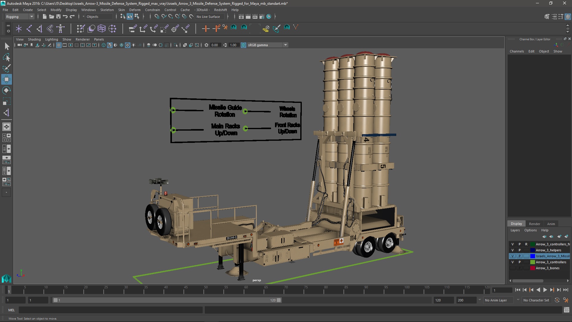Open Script Editor icon at bottom right
Viewport: 572px width, 322px height.
click(x=566, y=310)
